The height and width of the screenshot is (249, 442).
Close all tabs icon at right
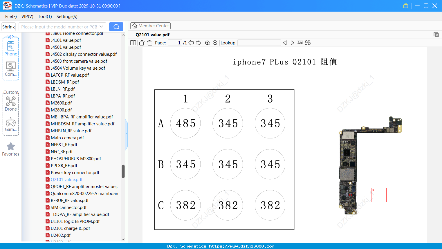(436, 35)
